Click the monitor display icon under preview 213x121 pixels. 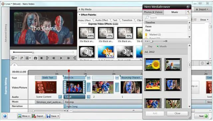coord(13,58)
